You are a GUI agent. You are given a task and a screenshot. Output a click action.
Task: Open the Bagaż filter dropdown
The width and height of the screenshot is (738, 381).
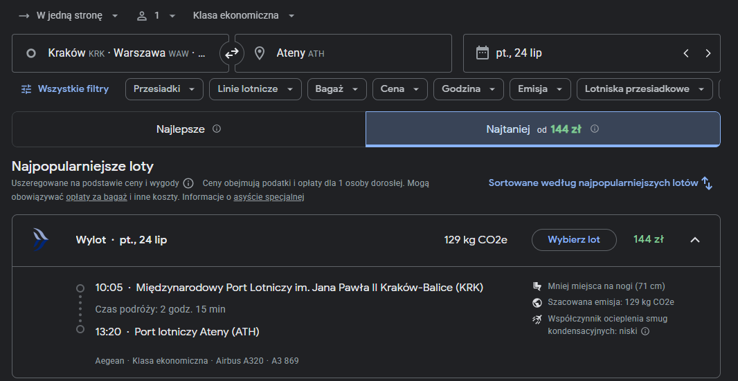(337, 89)
